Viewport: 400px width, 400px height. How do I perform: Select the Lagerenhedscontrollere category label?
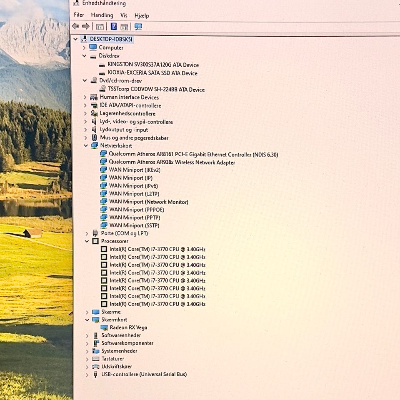tap(127, 113)
